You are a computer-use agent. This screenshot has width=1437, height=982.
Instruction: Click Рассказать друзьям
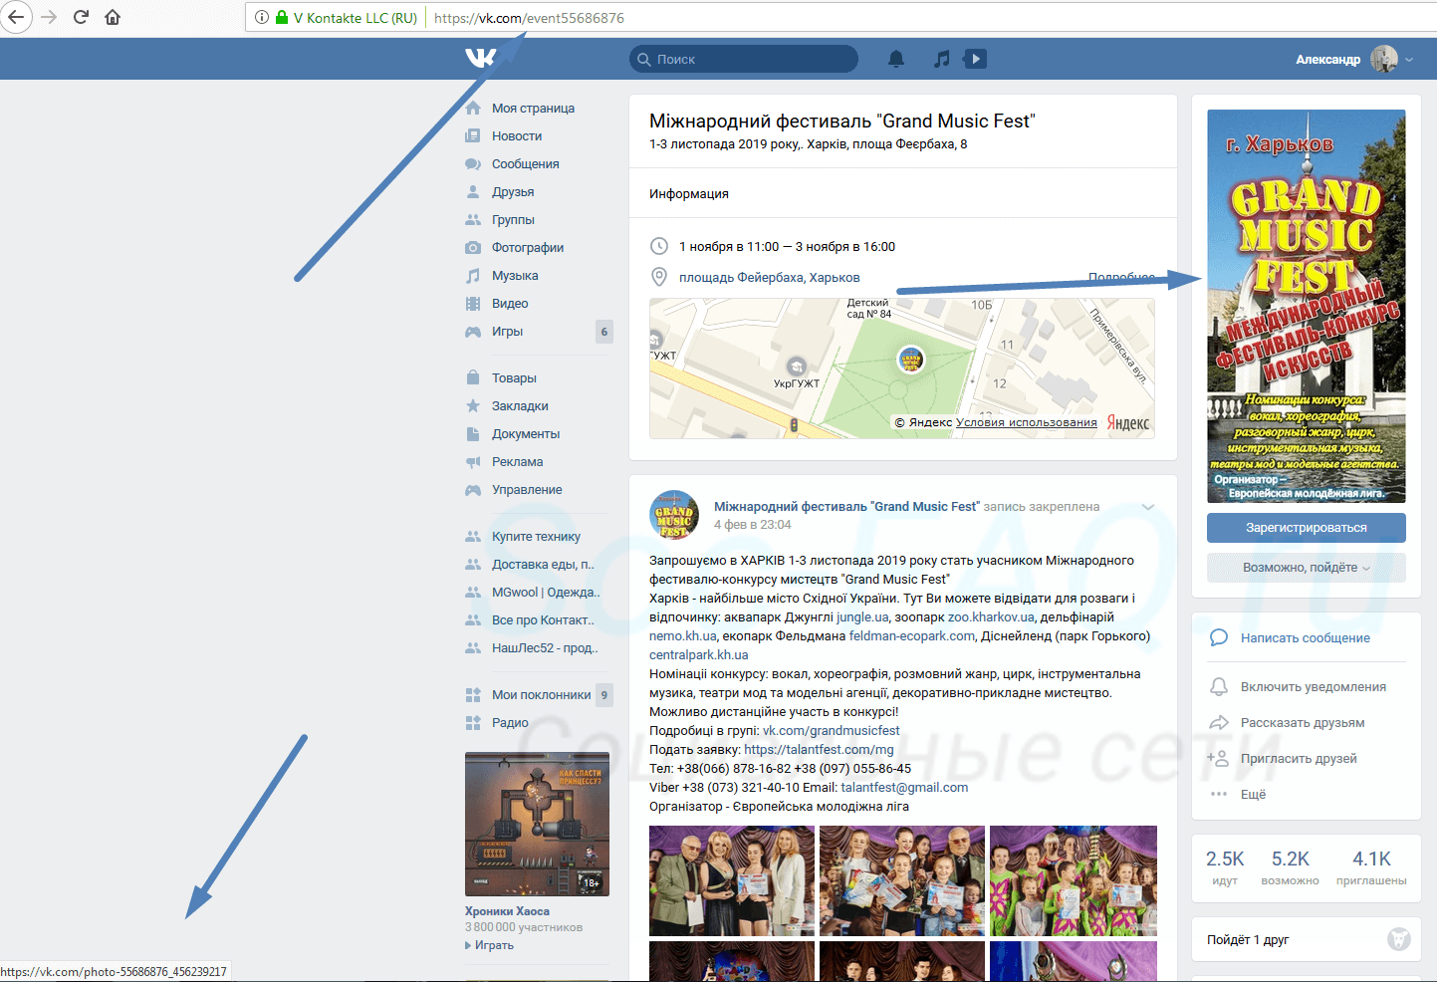pos(1302,722)
